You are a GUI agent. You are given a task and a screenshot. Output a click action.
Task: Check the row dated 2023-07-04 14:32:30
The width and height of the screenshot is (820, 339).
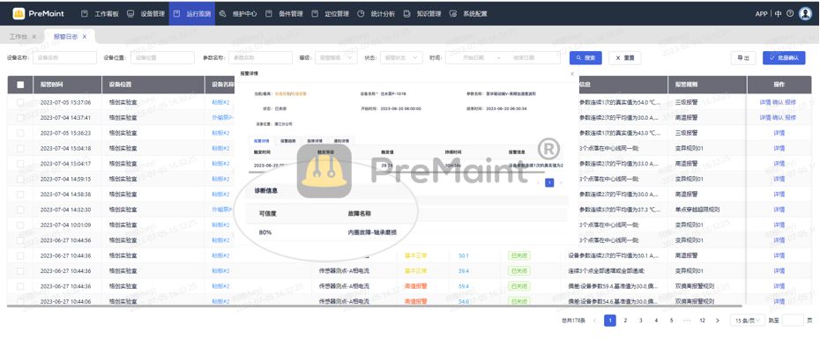[20, 210]
